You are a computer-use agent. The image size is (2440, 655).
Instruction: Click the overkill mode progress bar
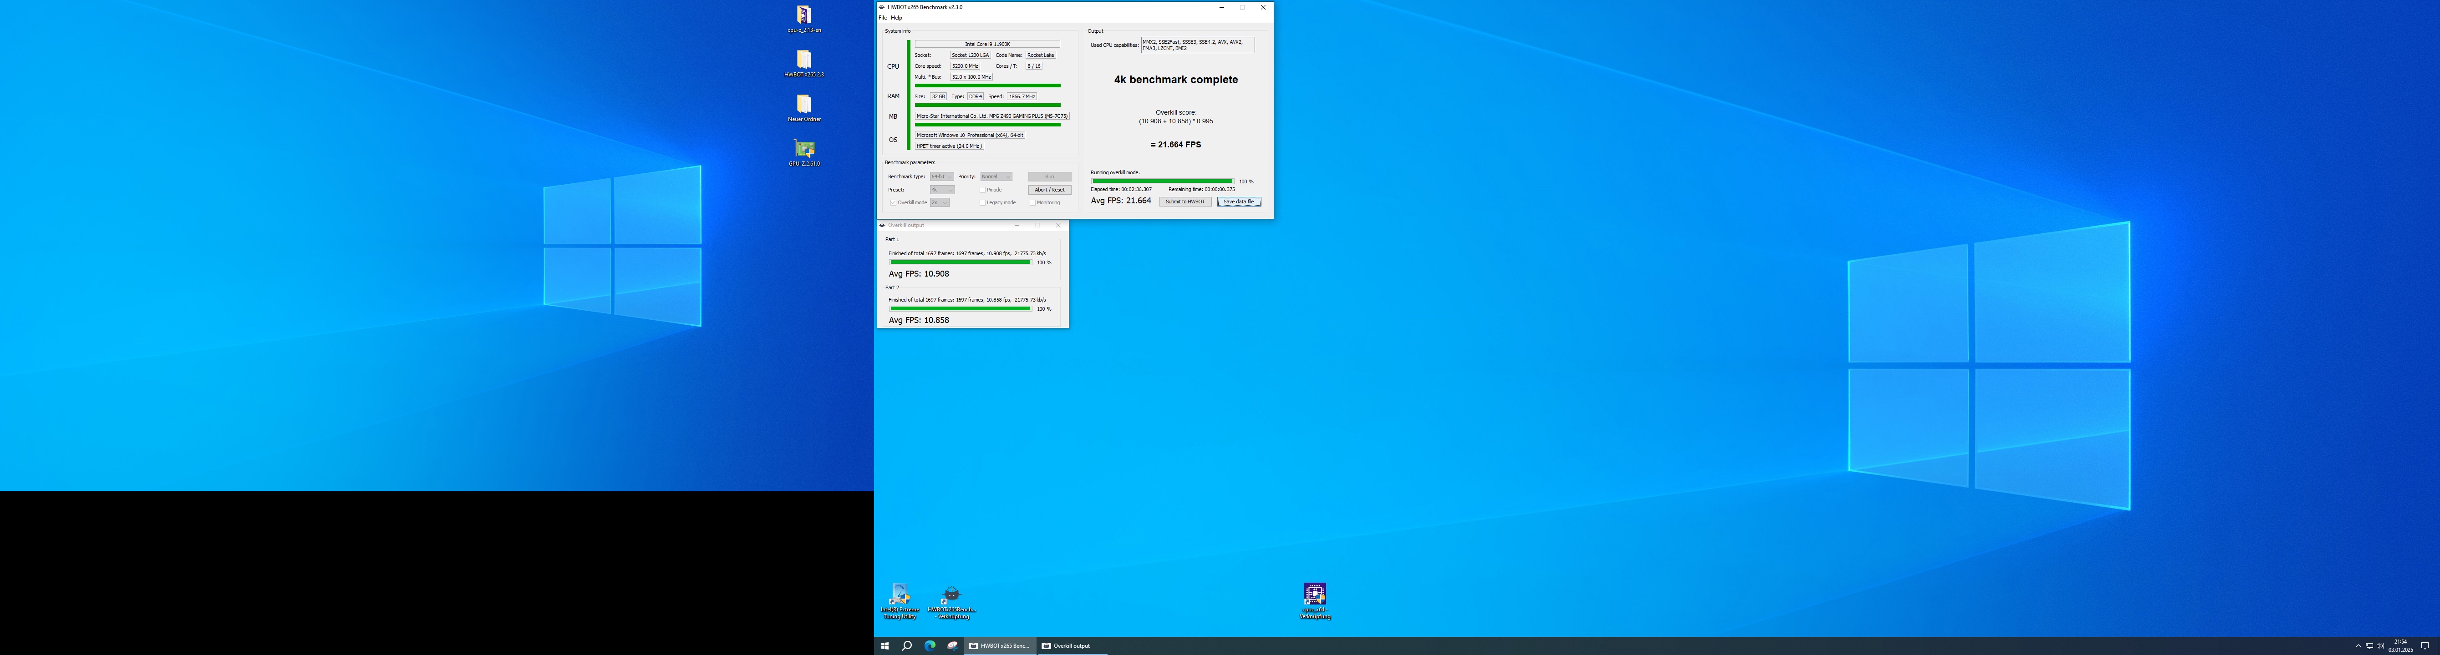point(1162,181)
